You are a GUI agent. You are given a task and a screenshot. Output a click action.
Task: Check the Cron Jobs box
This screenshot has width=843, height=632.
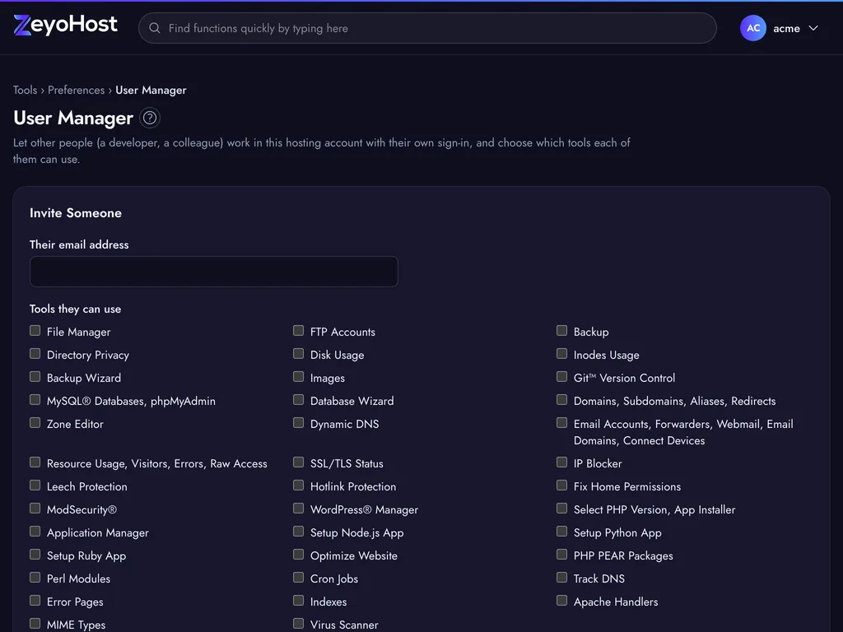click(x=298, y=578)
